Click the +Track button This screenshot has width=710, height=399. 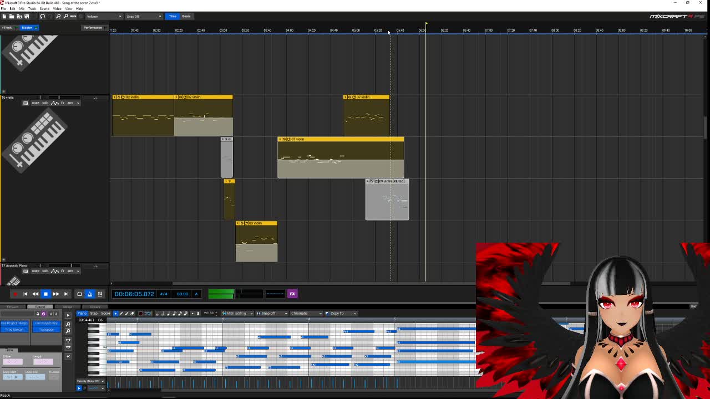pyautogui.click(x=7, y=28)
